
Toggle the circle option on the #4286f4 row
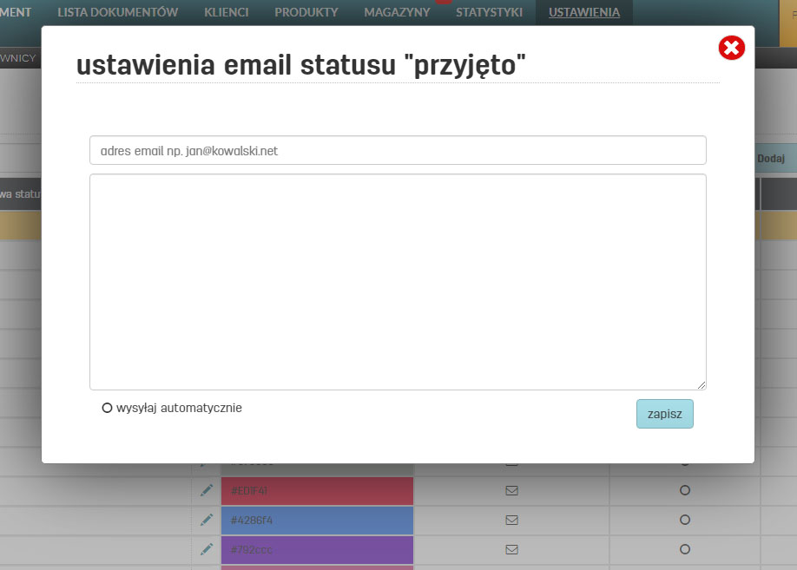[x=685, y=520]
